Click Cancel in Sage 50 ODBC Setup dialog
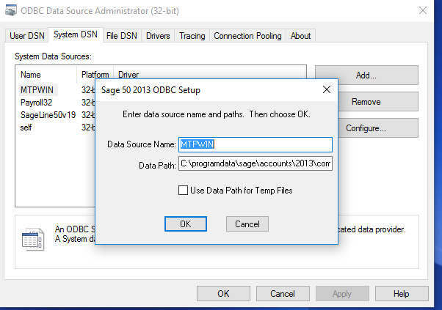Screen dimensions: 442x310 [247, 224]
